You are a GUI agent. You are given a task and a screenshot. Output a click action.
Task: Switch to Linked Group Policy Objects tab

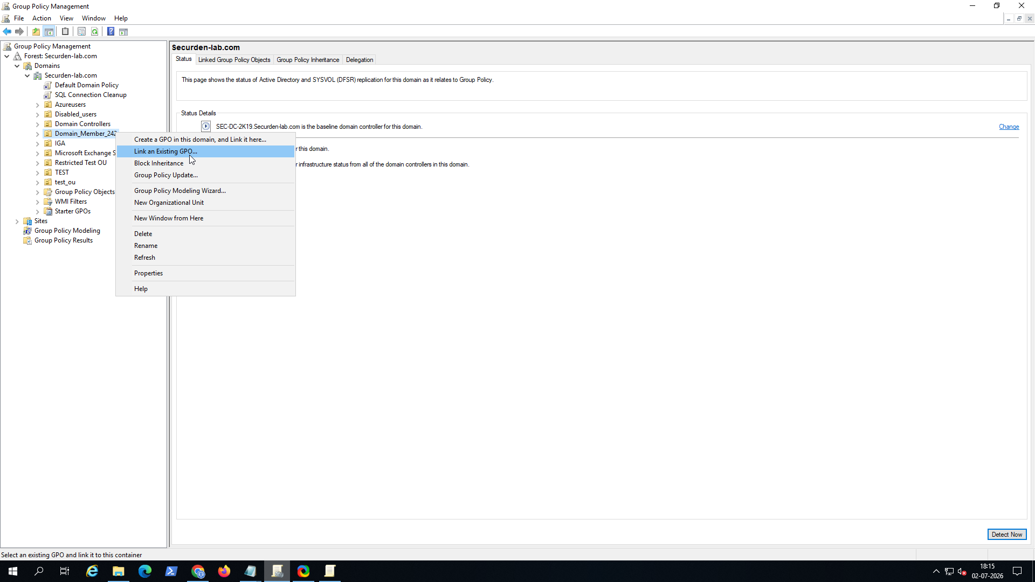[234, 60]
